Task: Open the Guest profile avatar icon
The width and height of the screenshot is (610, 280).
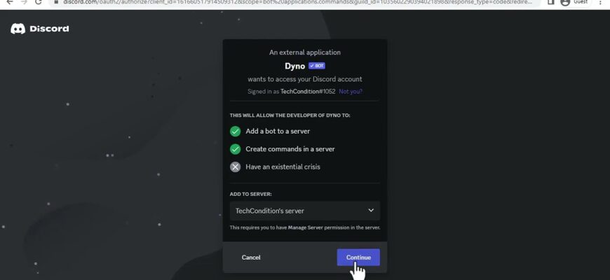Action: (565, 2)
